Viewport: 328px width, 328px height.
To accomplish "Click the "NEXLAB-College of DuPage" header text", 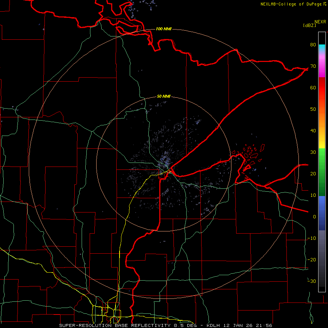I will (x=291, y=4).
